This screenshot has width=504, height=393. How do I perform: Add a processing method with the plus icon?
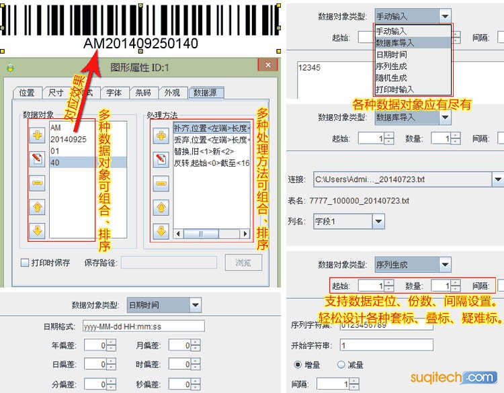161,136
